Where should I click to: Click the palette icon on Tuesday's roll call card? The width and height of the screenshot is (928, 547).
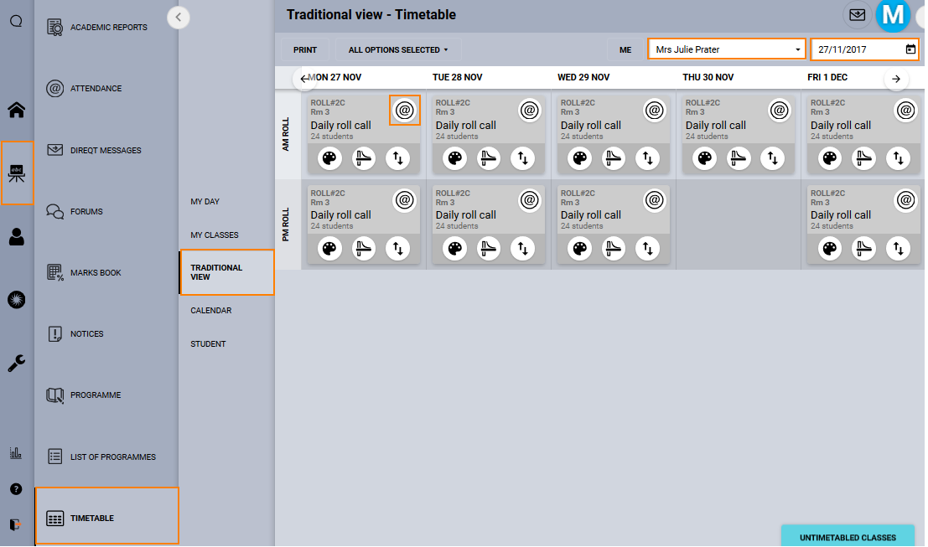click(454, 158)
